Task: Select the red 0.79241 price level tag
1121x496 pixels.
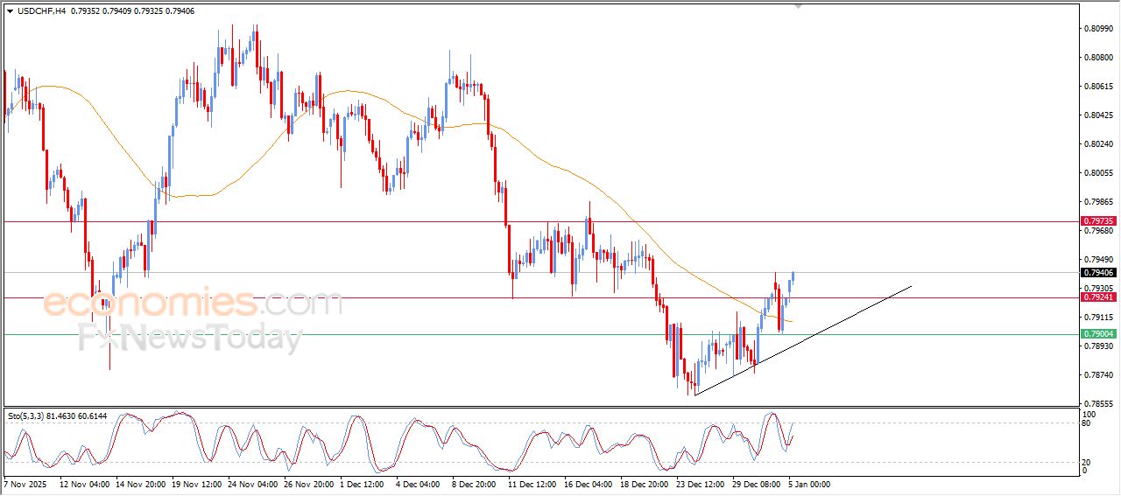Action: point(1099,297)
